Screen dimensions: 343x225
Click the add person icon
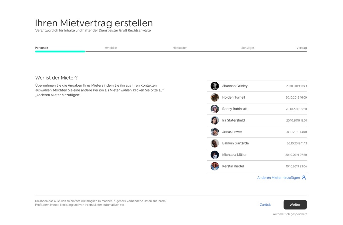(304, 178)
